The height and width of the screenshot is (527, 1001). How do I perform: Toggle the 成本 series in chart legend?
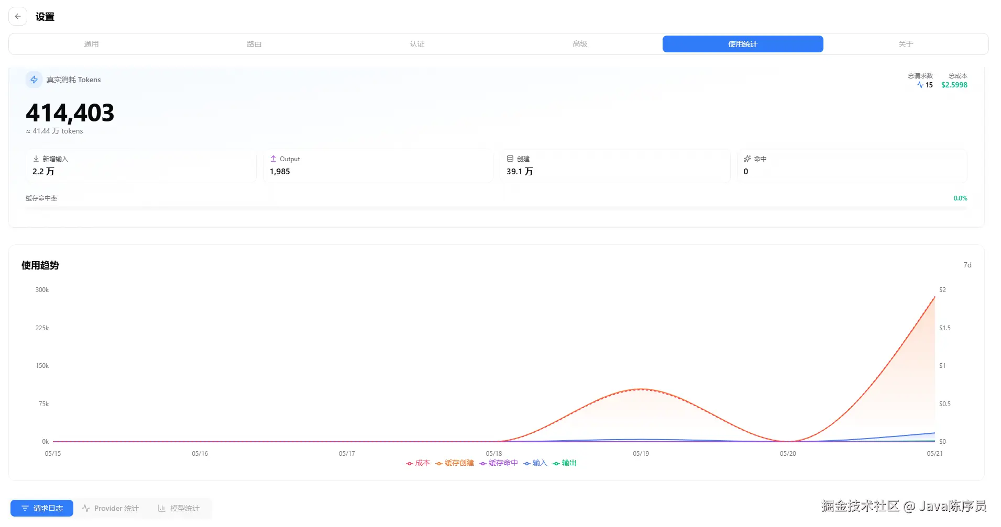[x=418, y=463]
